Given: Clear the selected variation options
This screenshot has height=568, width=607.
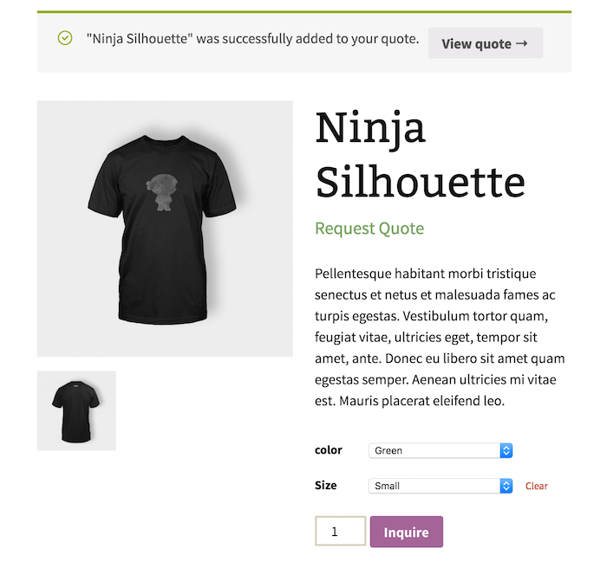Looking at the screenshot, I should (x=537, y=486).
